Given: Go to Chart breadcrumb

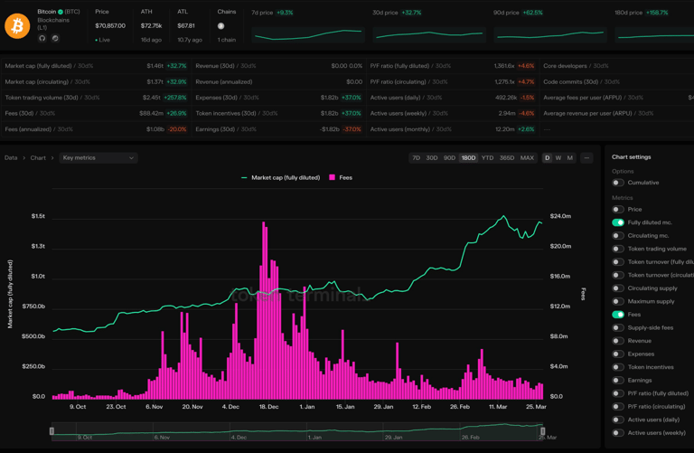Looking at the screenshot, I should 38,157.
